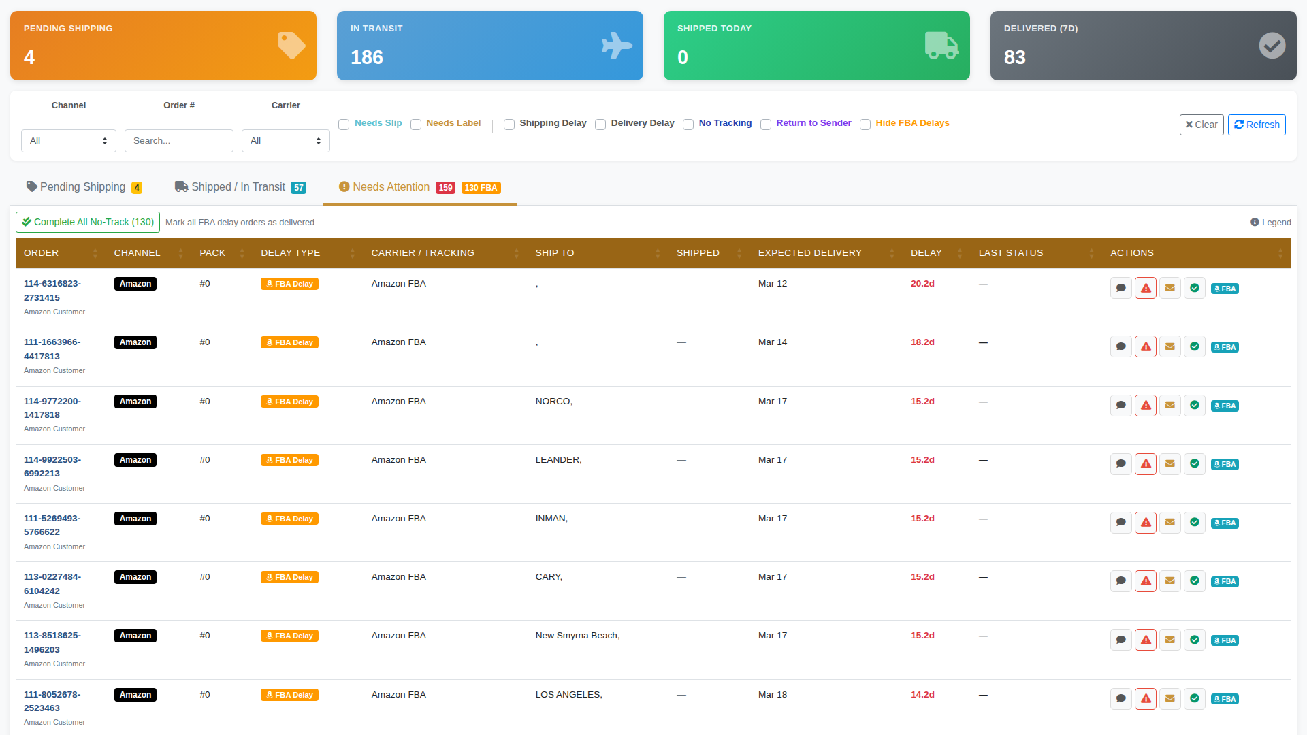Switch to the Pending Shipping tab
Screen dimensions: 1307x735
82,186
